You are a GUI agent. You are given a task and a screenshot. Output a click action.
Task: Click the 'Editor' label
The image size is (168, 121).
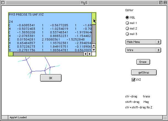pyautogui.click(x=130, y=10)
